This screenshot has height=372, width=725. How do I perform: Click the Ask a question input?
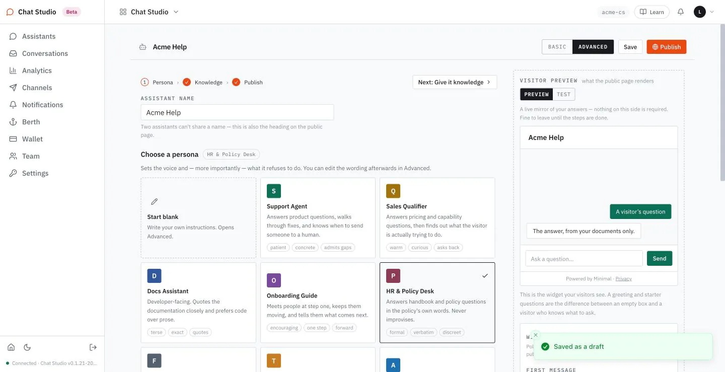click(x=584, y=258)
